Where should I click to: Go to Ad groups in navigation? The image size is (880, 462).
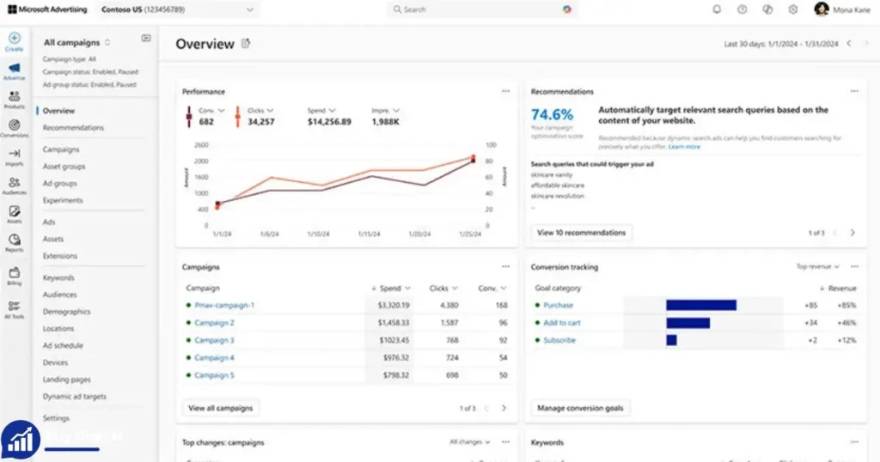click(x=60, y=184)
